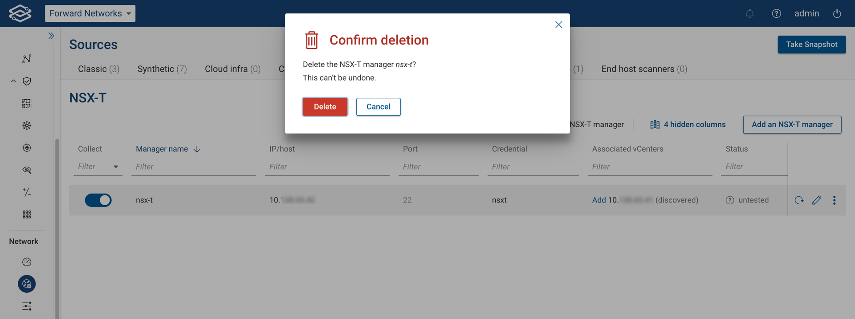Image resolution: width=855 pixels, height=319 pixels.
Task: Switch to the Cloud infra (0) tab
Action: [x=232, y=69]
